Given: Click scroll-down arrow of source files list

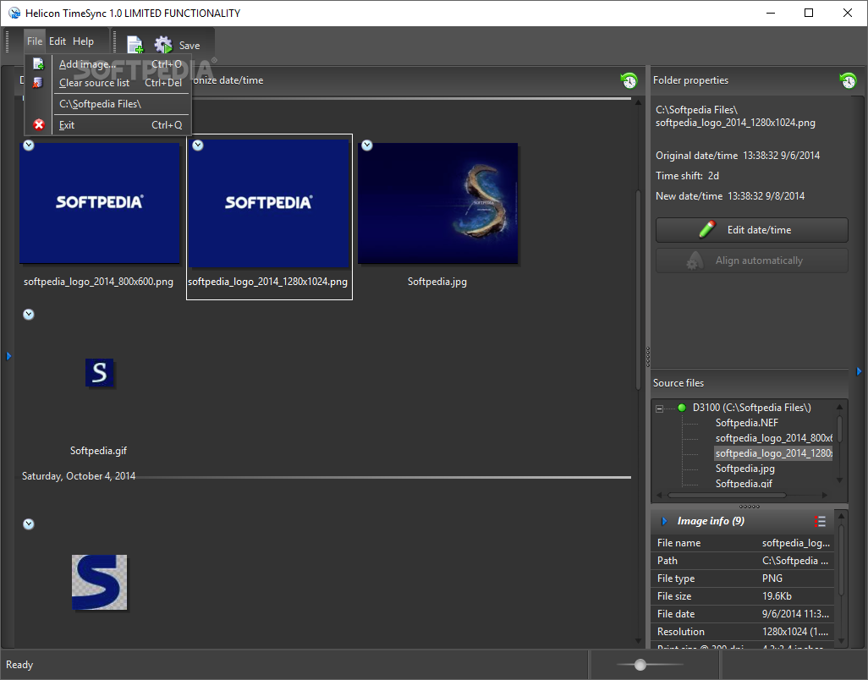Looking at the screenshot, I should coord(839,480).
